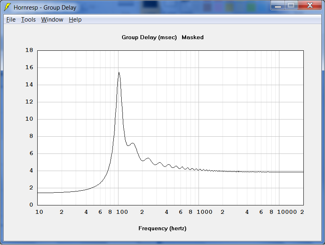Open the Window menu

coord(52,20)
